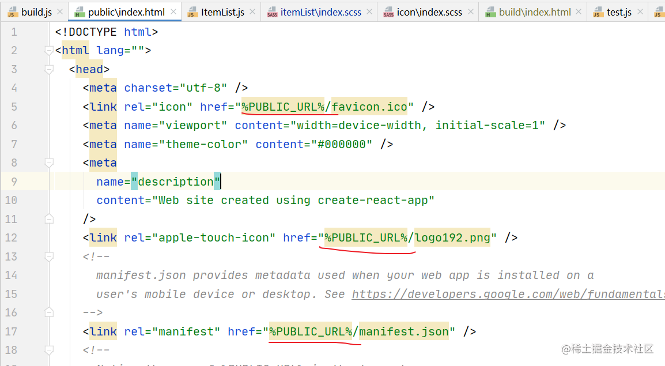
Task: Click "width=device-width, initial-scale=1" content value
Action: point(417,125)
